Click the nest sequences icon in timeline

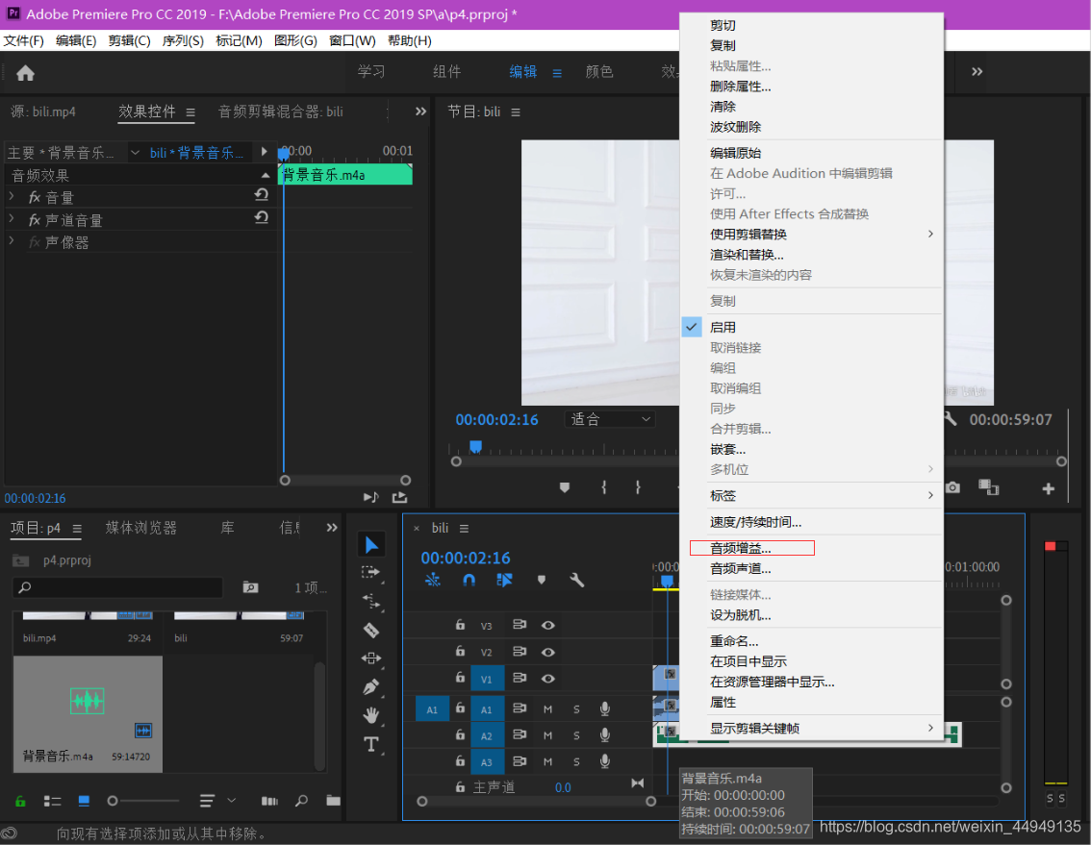[432, 580]
